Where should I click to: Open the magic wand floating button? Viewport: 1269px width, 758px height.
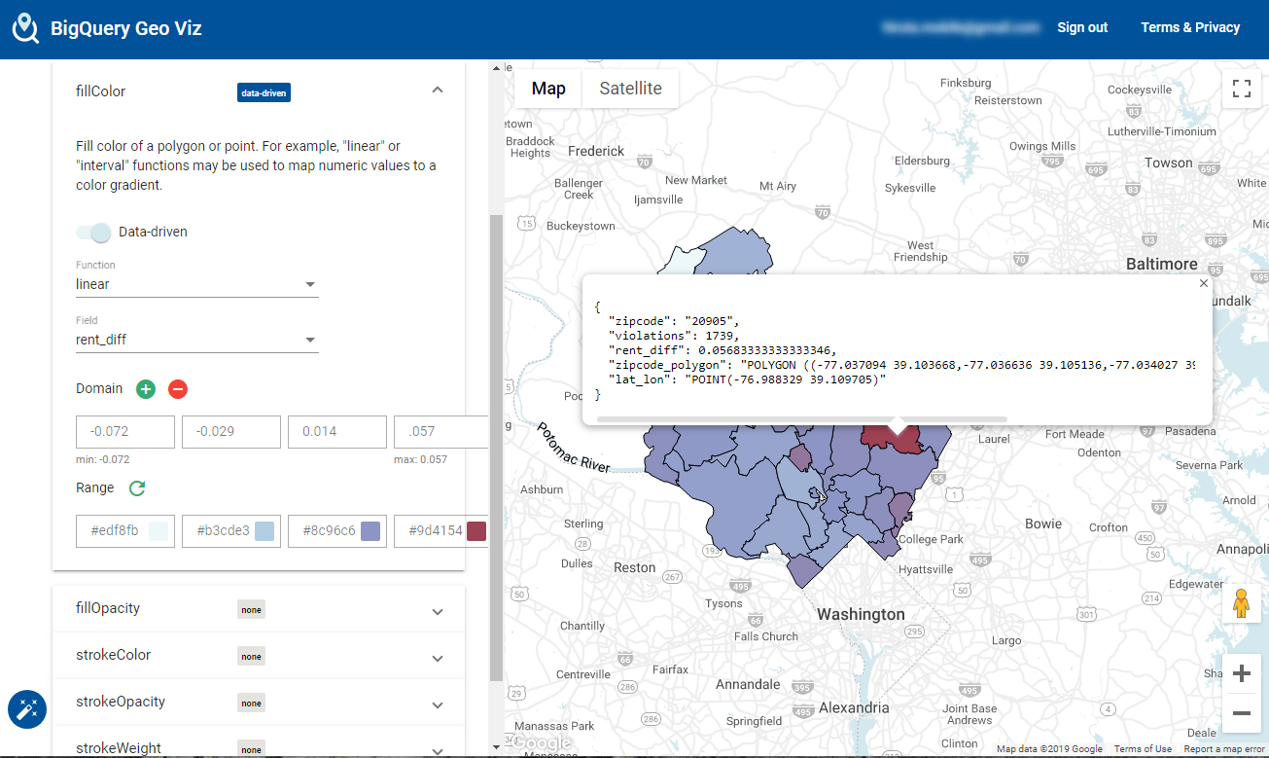(27, 709)
